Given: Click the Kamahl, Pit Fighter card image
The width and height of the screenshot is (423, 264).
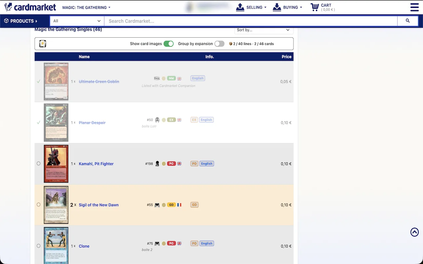Looking at the screenshot, I should coord(56,164).
